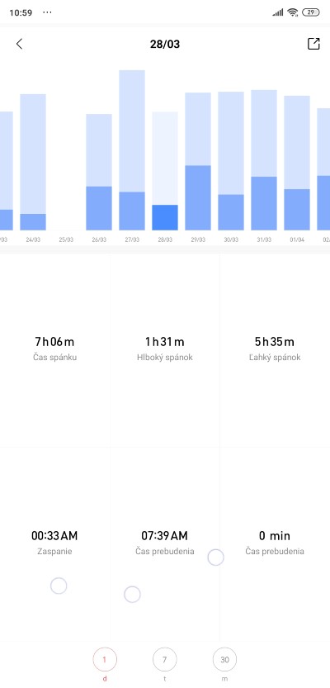Tap the 10:59 status bar clock
Viewport: 330px width, 688px height.
pos(21,12)
